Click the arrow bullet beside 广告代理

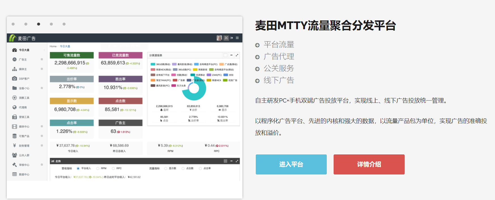[x=257, y=57]
